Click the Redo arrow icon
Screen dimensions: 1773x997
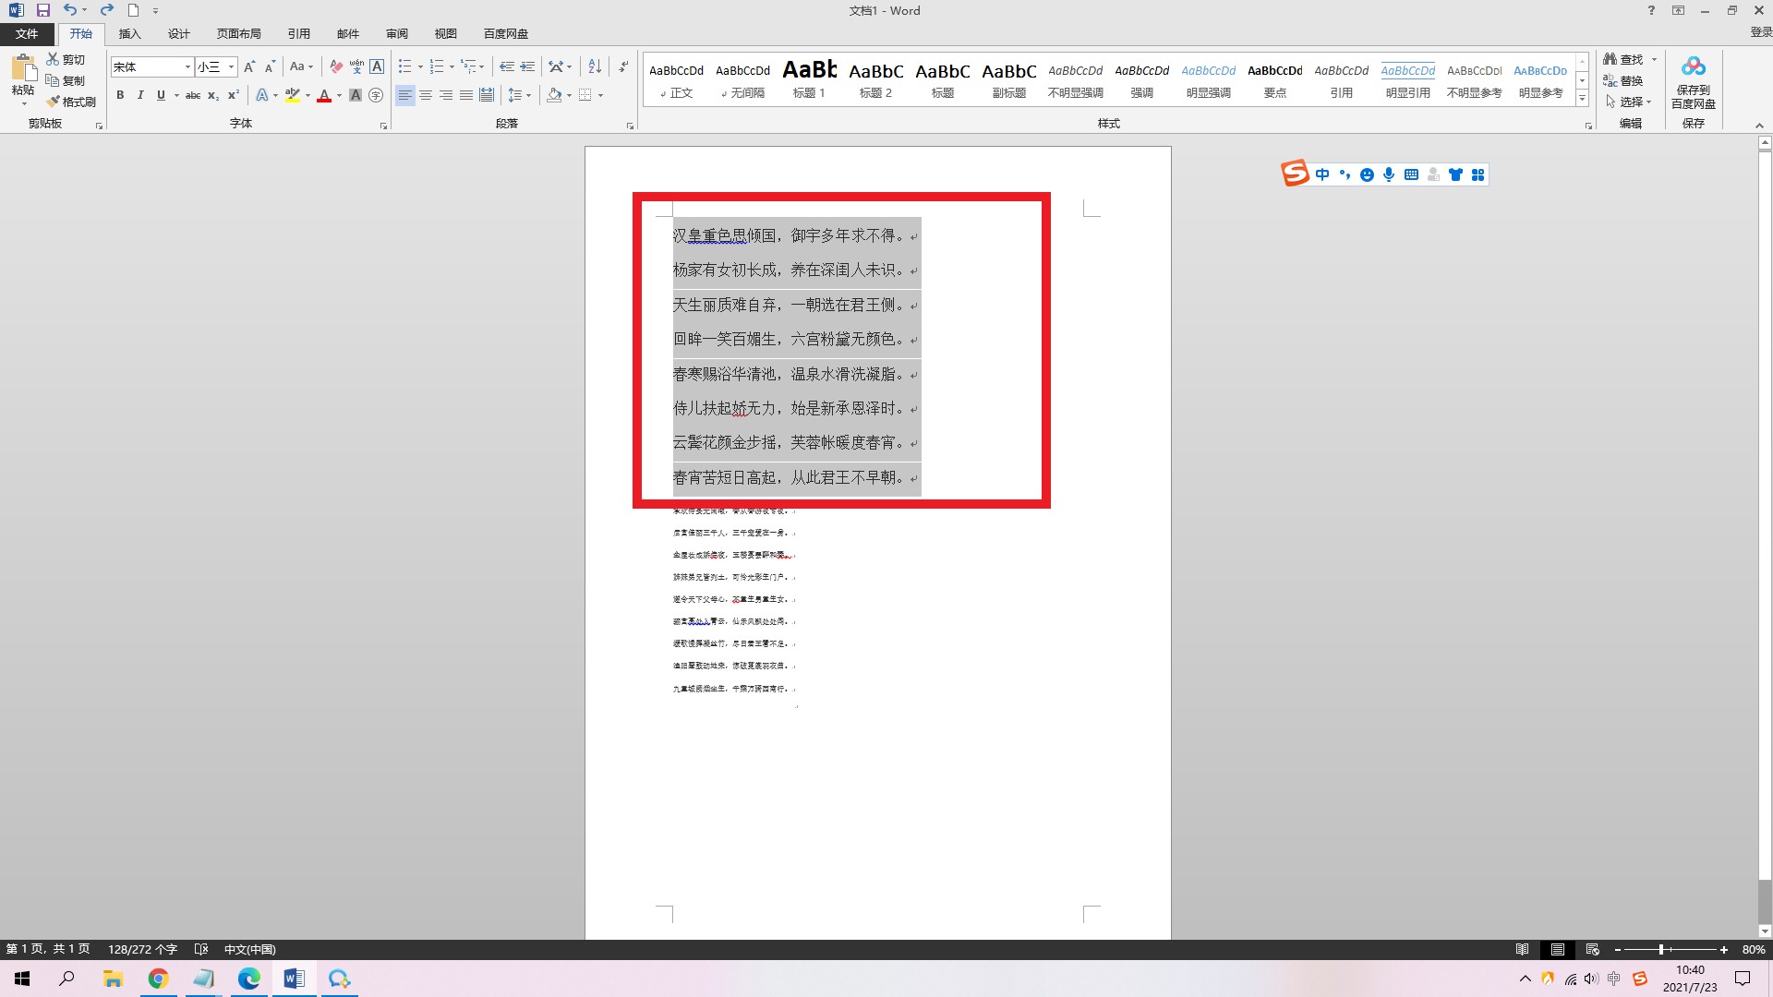tap(107, 10)
